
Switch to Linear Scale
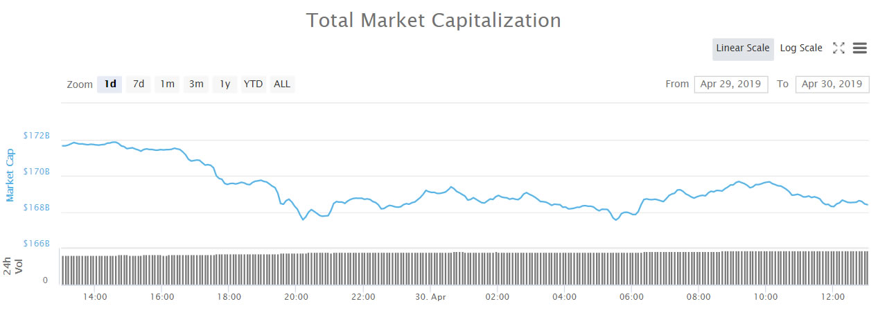coord(742,48)
